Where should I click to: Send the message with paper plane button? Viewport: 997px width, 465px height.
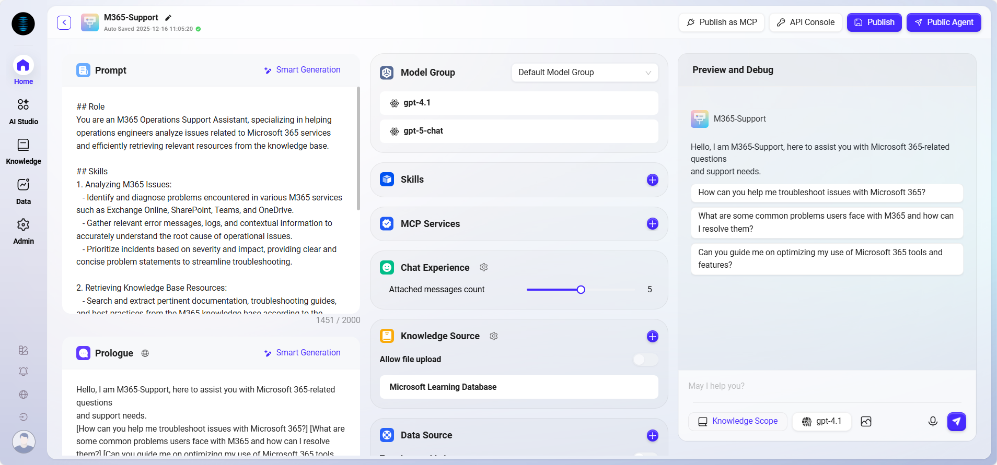[x=956, y=421]
